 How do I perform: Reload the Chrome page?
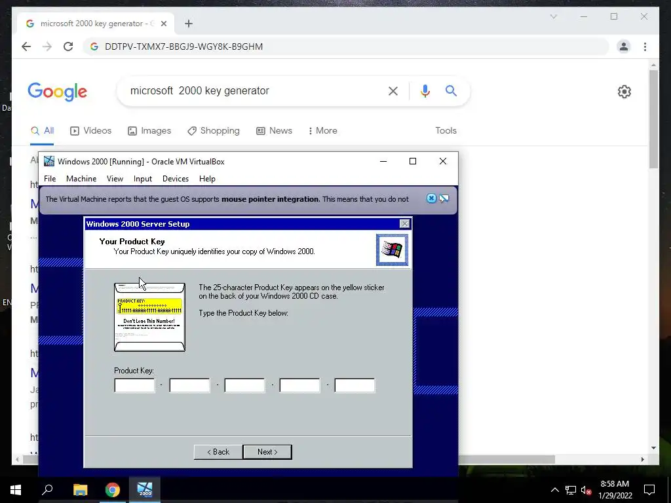(x=68, y=47)
